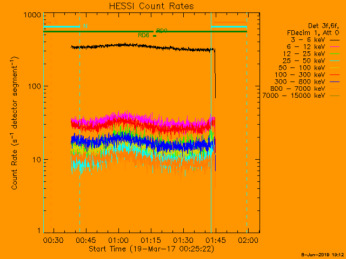Click the '01:45' x-axis tick label
This screenshot has height=259, width=346.
pos(216,240)
